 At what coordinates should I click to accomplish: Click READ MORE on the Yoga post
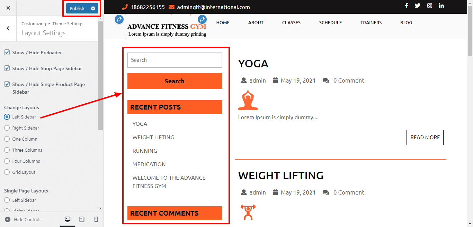[425, 138]
